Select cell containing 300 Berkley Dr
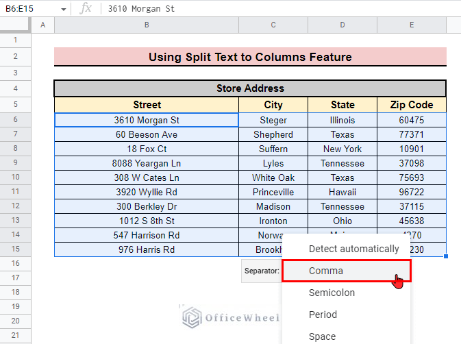Image resolution: width=461 pixels, height=344 pixels. tap(147, 206)
